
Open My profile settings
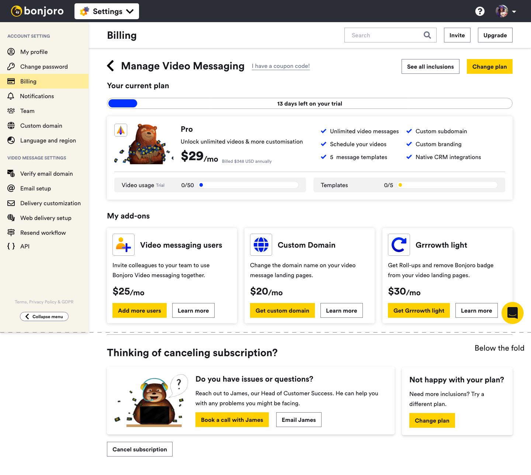point(44,52)
